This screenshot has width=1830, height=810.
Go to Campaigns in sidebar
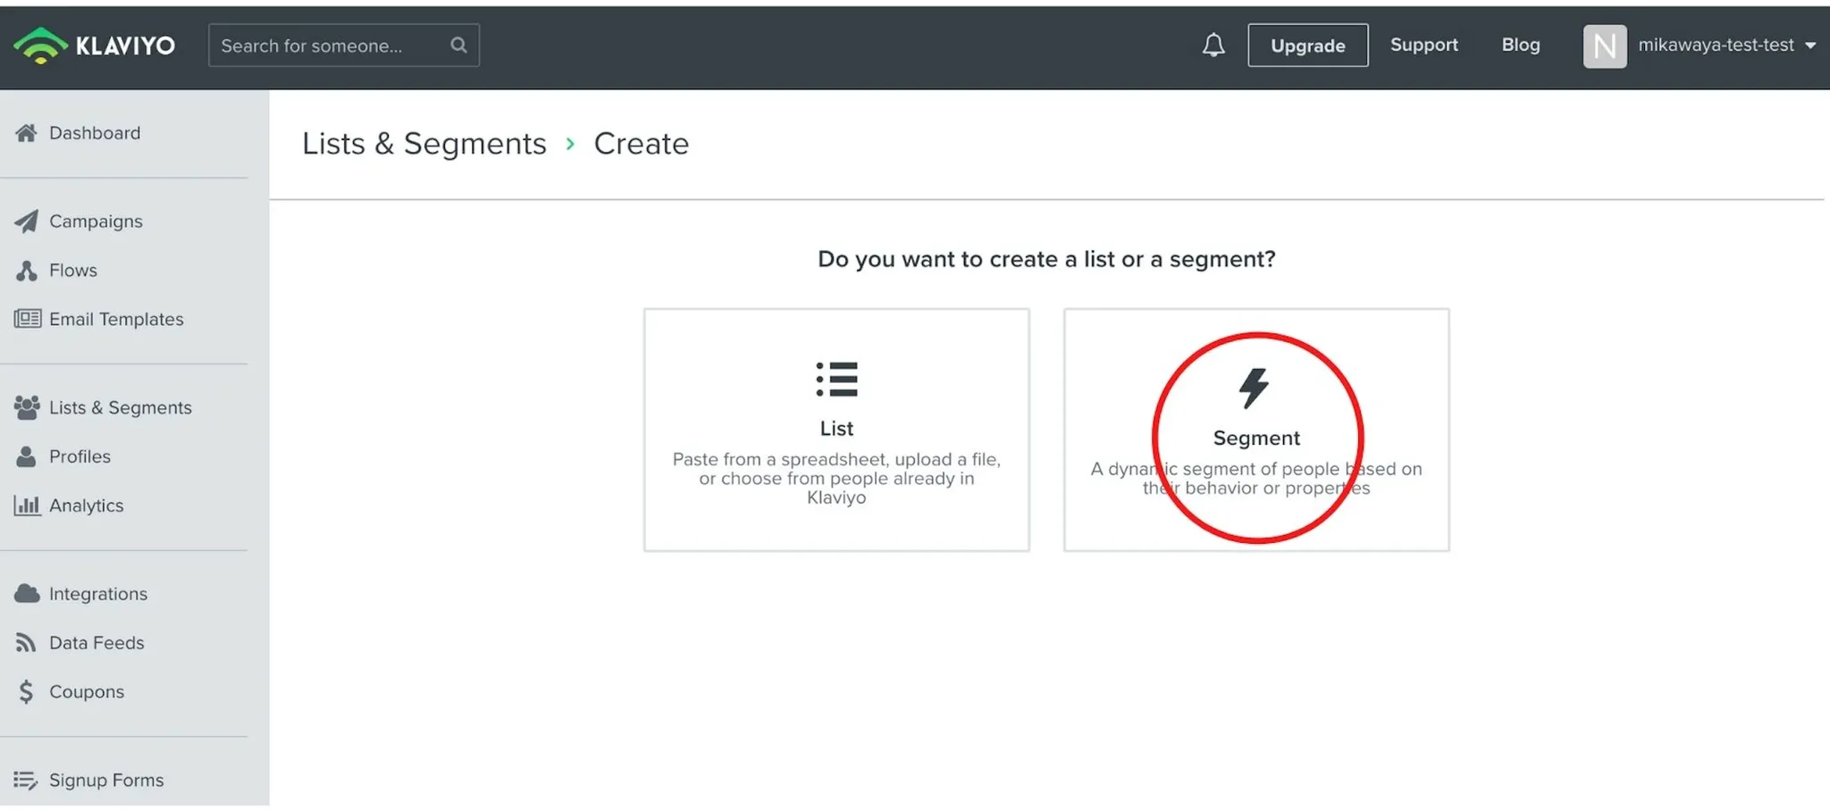tap(96, 221)
